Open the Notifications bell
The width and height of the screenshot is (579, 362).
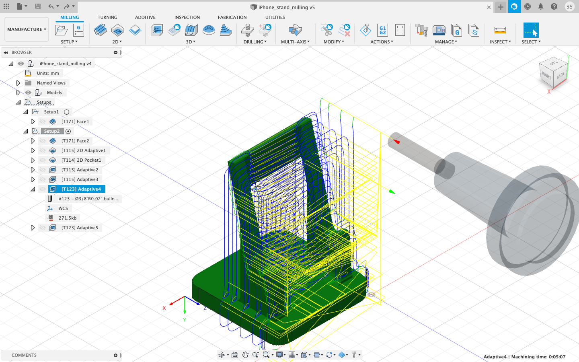[541, 6]
